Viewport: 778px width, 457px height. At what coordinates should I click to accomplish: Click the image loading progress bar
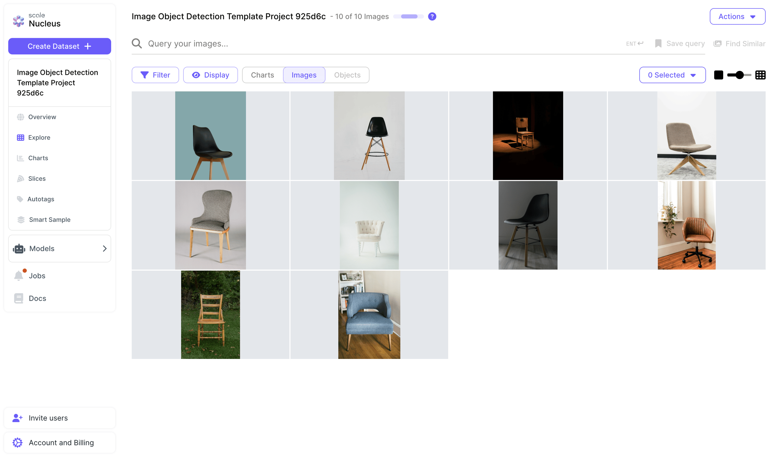pos(408,17)
